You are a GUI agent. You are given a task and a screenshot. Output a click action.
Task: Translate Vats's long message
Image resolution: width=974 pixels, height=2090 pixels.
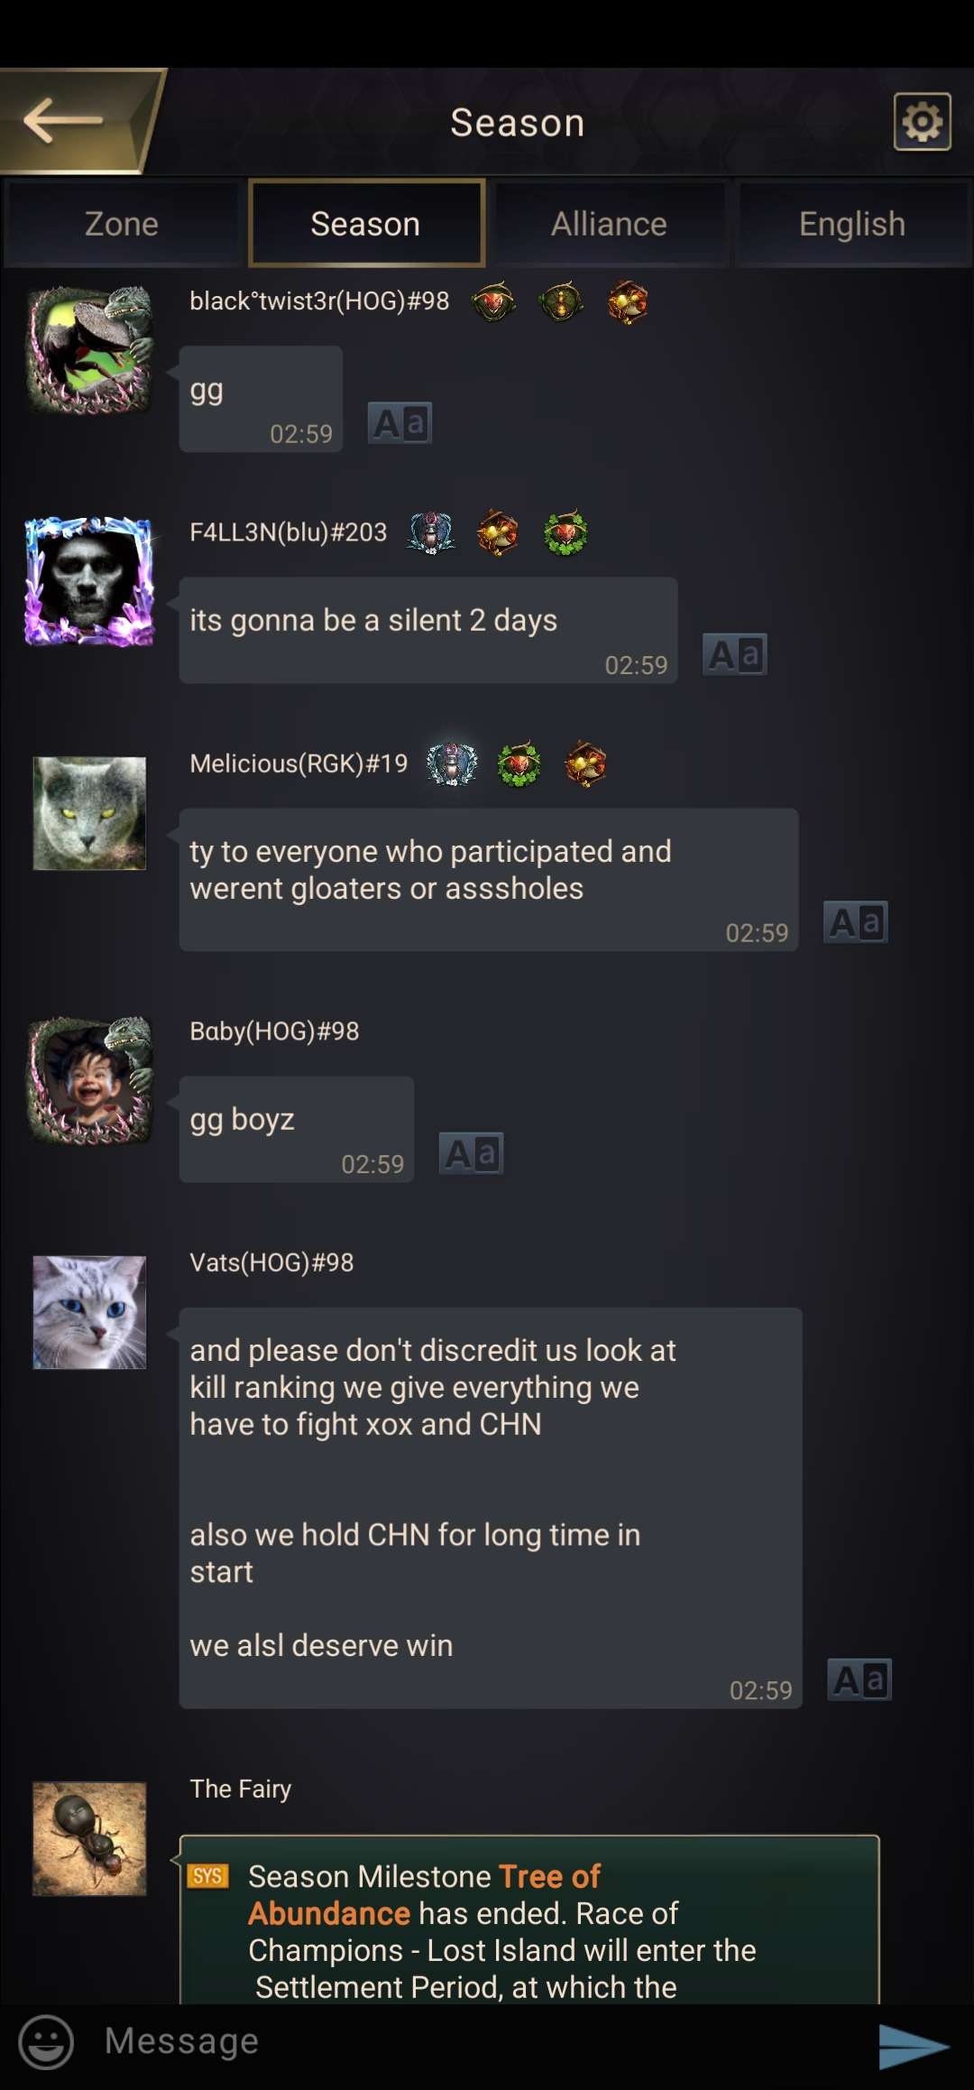[859, 1679]
